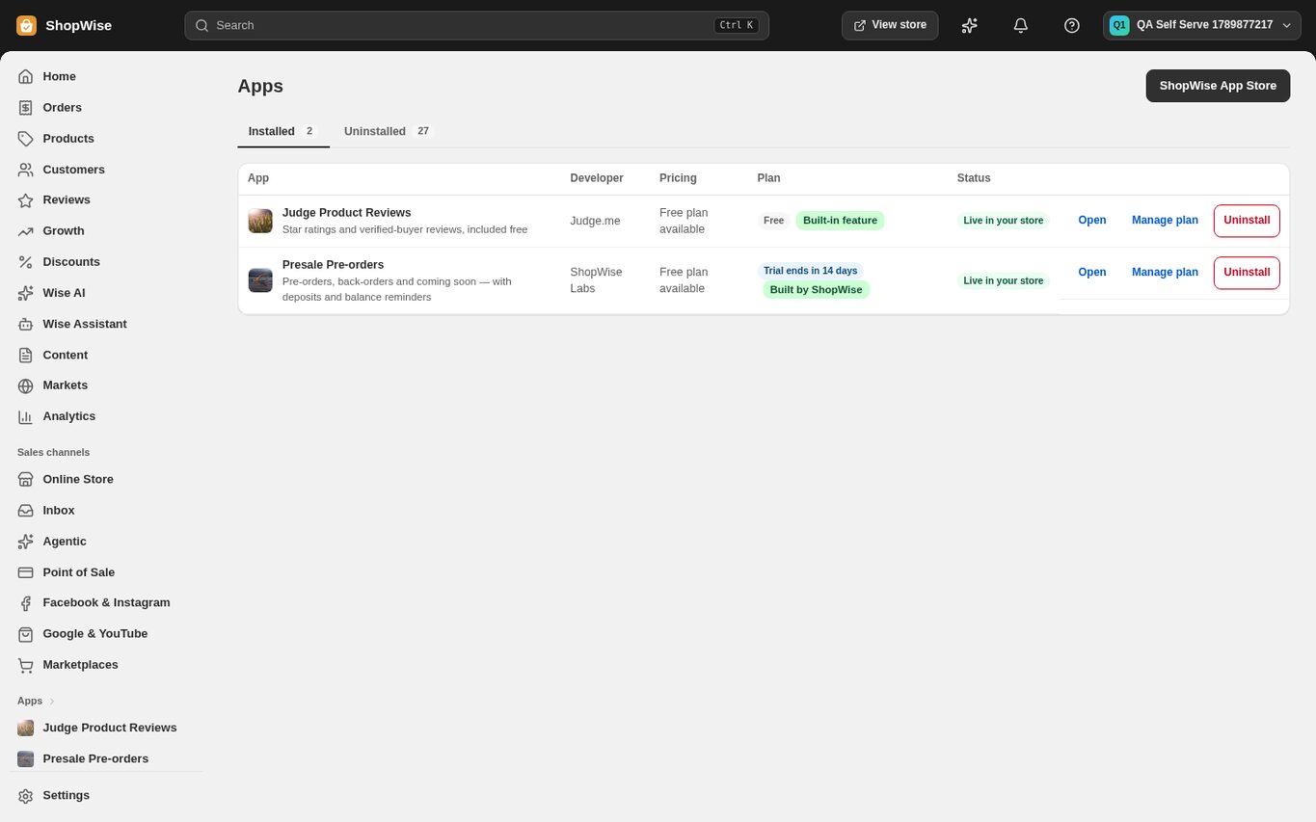Open the Judge Product Reviews app row link
The width and height of the screenshot is (1316, 822).
1091,221
